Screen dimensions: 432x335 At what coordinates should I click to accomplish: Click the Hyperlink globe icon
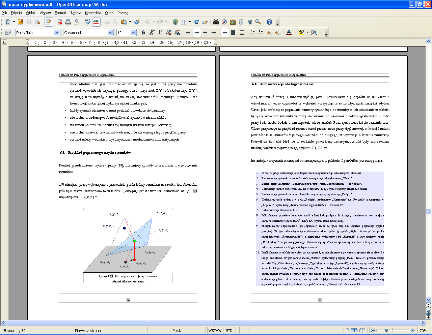(175, 22)
